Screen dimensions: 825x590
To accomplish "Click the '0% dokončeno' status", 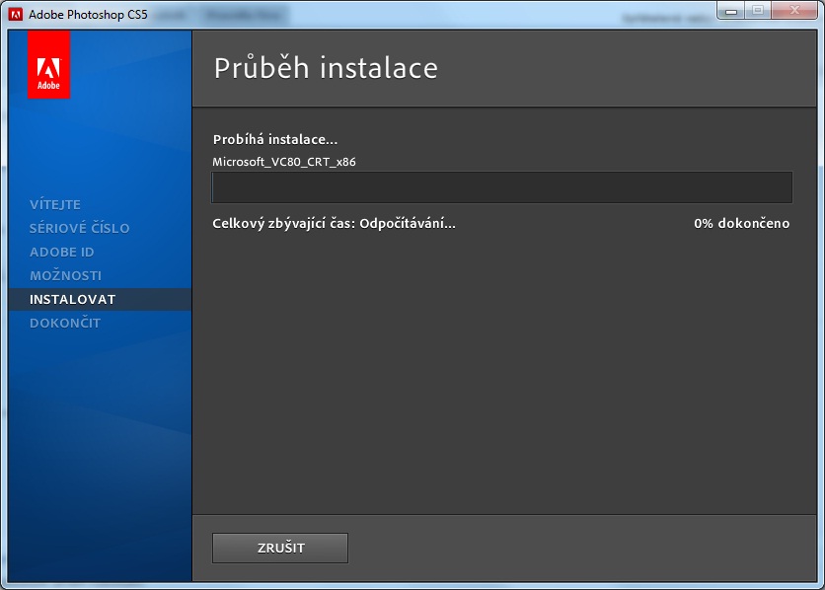I will (x=741, y=224).
